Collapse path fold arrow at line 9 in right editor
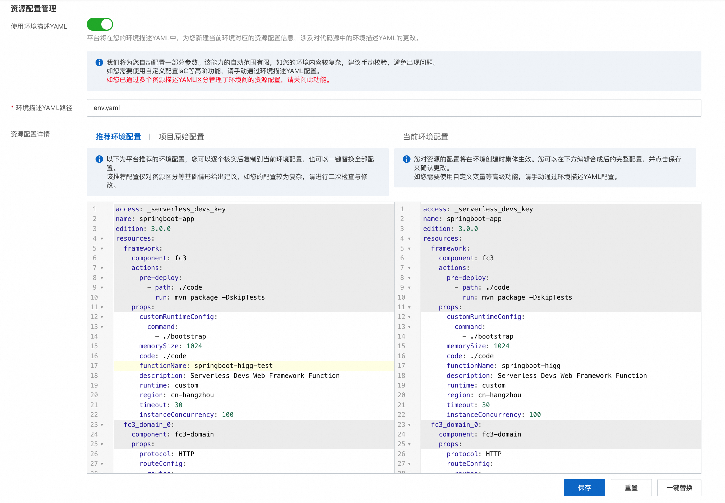Image resolution: width=725 pixels, height=503 pixels. [409, 288]
